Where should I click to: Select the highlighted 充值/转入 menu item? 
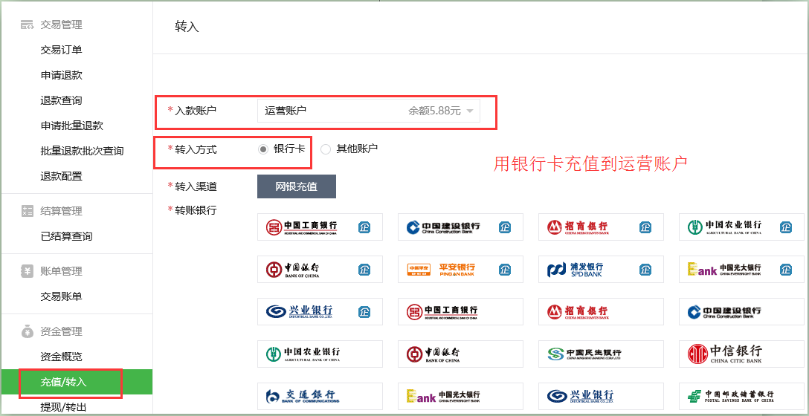[x=77, y=382]
